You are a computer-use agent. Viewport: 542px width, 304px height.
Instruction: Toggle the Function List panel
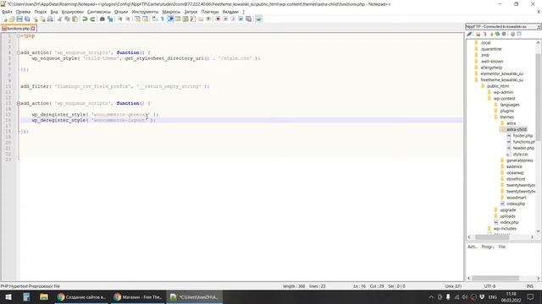point(193,19)
